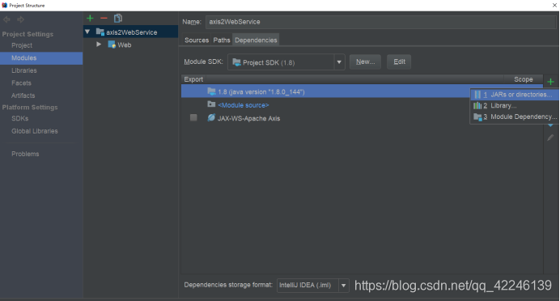Image resolution: width=560 pixels, height=301 pixels.
Task: Close the Project Structure dialog
Action: click(554, 6)
